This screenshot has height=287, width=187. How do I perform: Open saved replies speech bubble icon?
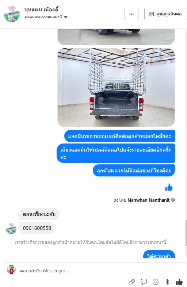coord(144,282)
